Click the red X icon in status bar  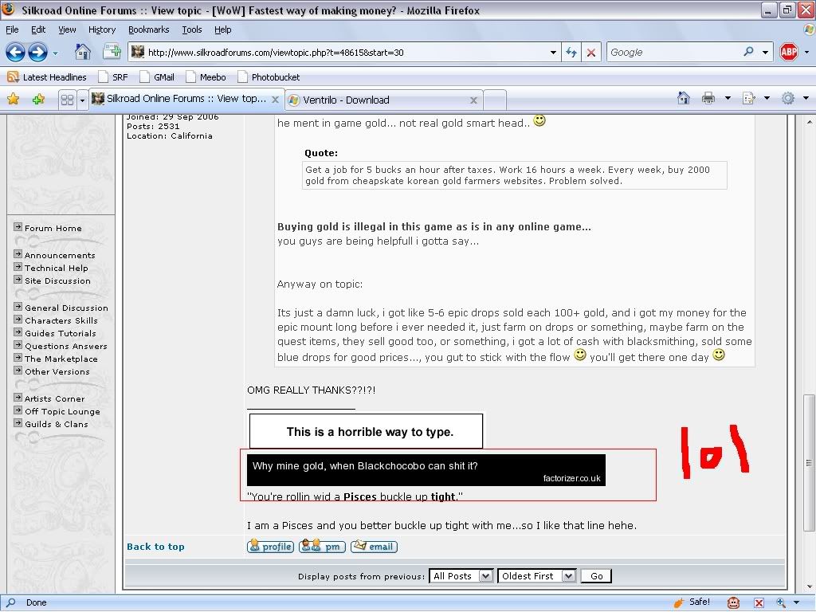[x=759, y=602]
